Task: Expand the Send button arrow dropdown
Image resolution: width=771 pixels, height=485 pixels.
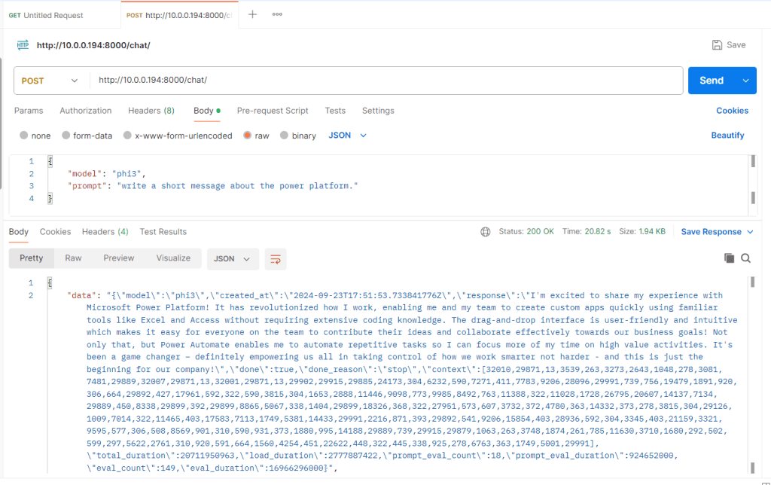Action: pos(746,81)
